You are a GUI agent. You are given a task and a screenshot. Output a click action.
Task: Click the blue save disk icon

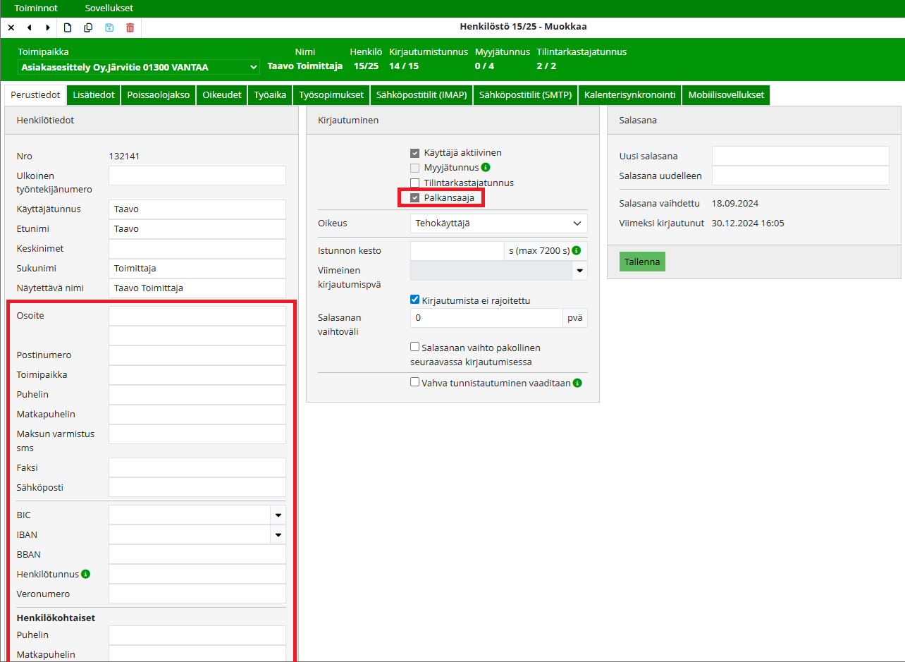109,27
